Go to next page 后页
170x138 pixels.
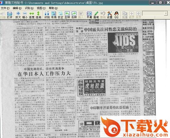click(x=138, y=15)
